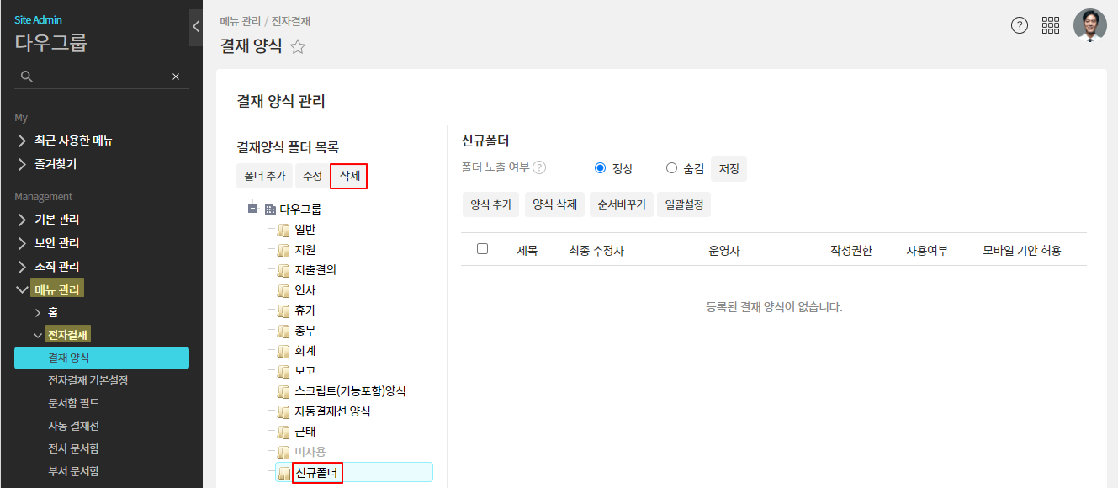Click the search magnifier icon in sidebar
Viewport: 1118px width, 488px height.
tap(27, 77)
